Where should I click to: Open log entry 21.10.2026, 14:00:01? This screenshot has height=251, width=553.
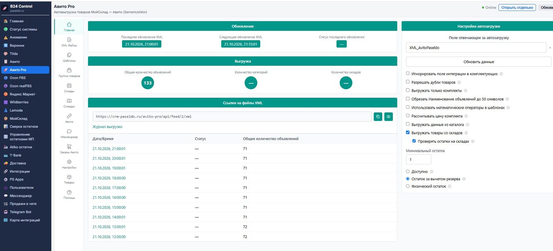pyautogui.click(x=109, y=217)
